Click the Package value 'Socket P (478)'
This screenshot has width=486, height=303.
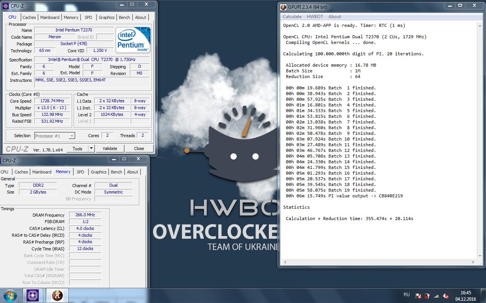(74, 44)
